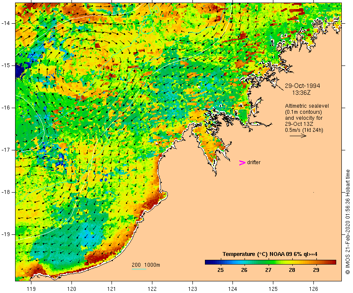Click the dark red end of color bar
Viewport: 353px width, 293px height.
click(x=334, y=262)
